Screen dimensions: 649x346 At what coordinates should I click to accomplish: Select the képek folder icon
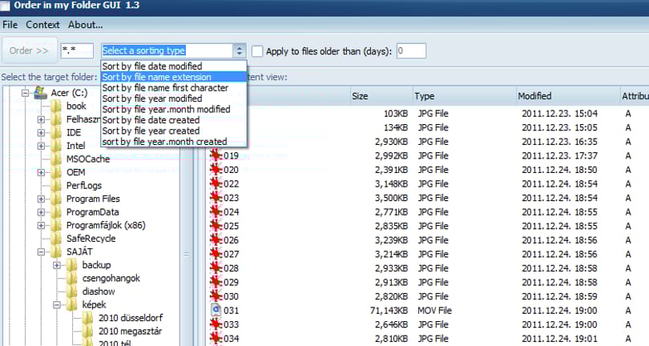(71, 304)
